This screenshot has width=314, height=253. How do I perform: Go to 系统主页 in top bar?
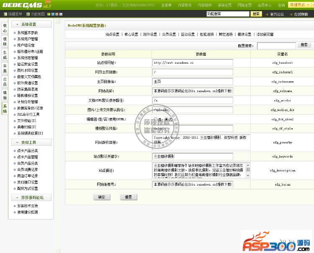(x=225, y=5)
